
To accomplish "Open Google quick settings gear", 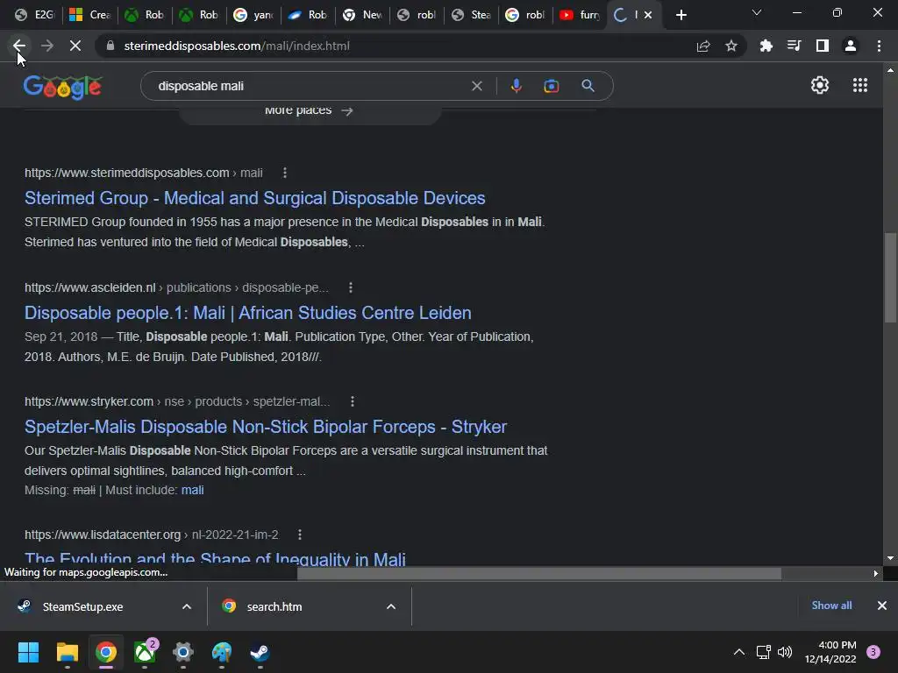I will [820, 85].
